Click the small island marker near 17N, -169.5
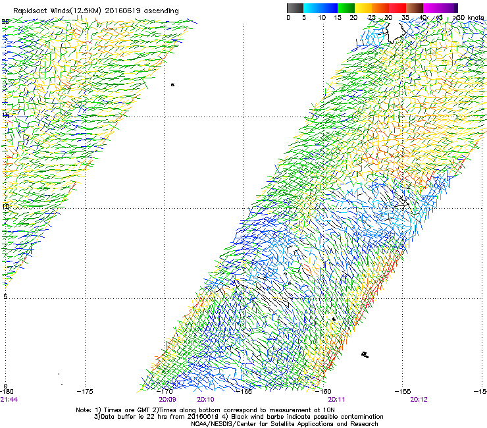The image size is (487, 428). [172, 84]
